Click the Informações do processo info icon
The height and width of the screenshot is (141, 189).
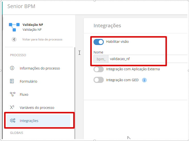tap(12, 68)
